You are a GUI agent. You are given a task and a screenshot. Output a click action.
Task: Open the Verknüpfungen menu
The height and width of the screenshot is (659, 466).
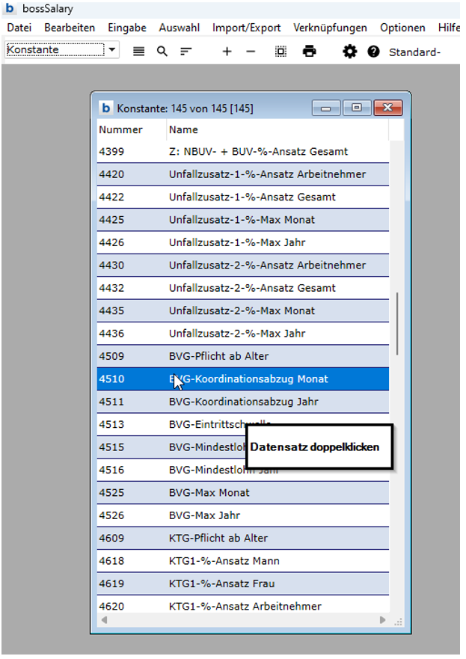point(330,28)
